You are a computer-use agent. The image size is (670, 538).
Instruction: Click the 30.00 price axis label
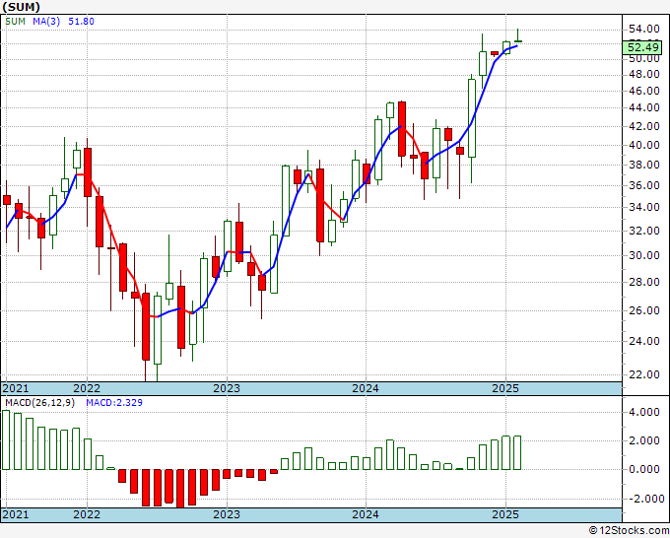point(644,255)
